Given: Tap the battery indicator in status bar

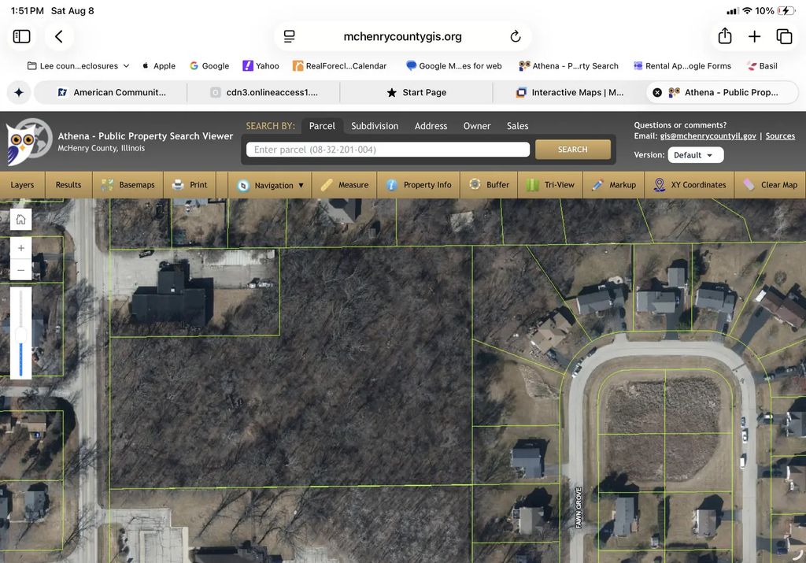Looking at the screenshot, I should [x=786, y=11].
